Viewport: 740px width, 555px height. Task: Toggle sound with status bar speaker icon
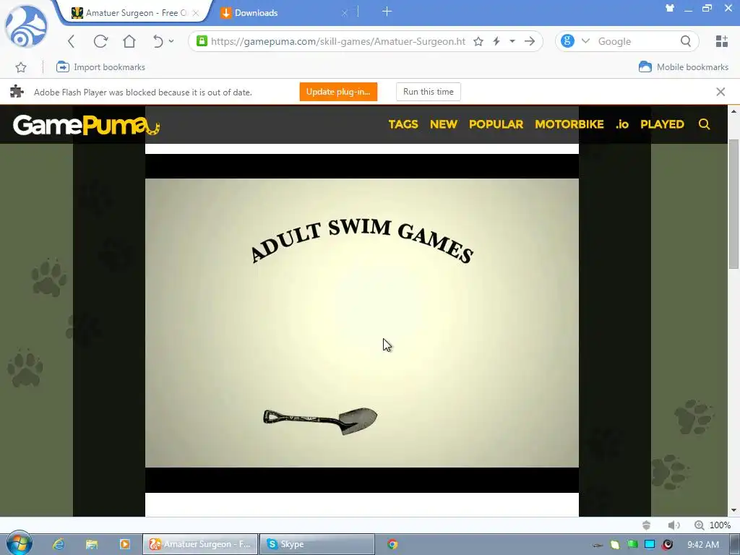coord(674,525)
